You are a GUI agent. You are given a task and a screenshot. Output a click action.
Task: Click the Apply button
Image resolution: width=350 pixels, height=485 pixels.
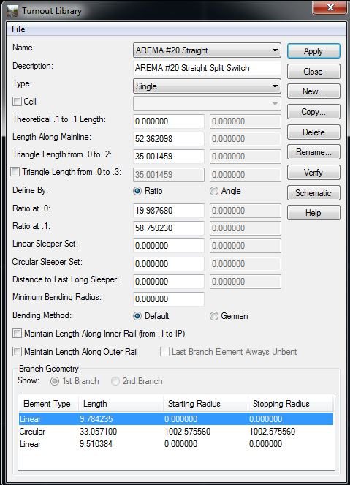coord(313,51)
